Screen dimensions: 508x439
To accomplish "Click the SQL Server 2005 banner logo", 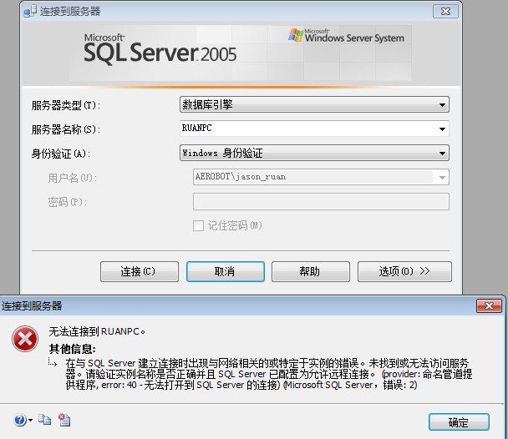I will (x=160, y=48).
